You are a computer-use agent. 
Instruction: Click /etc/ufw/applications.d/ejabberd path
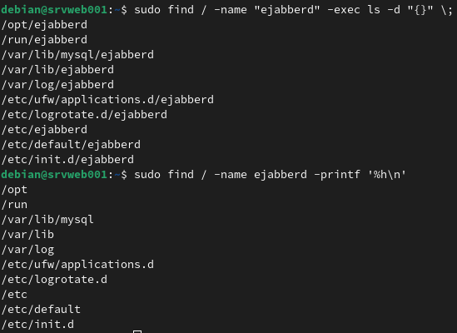[x=107, y=100]
